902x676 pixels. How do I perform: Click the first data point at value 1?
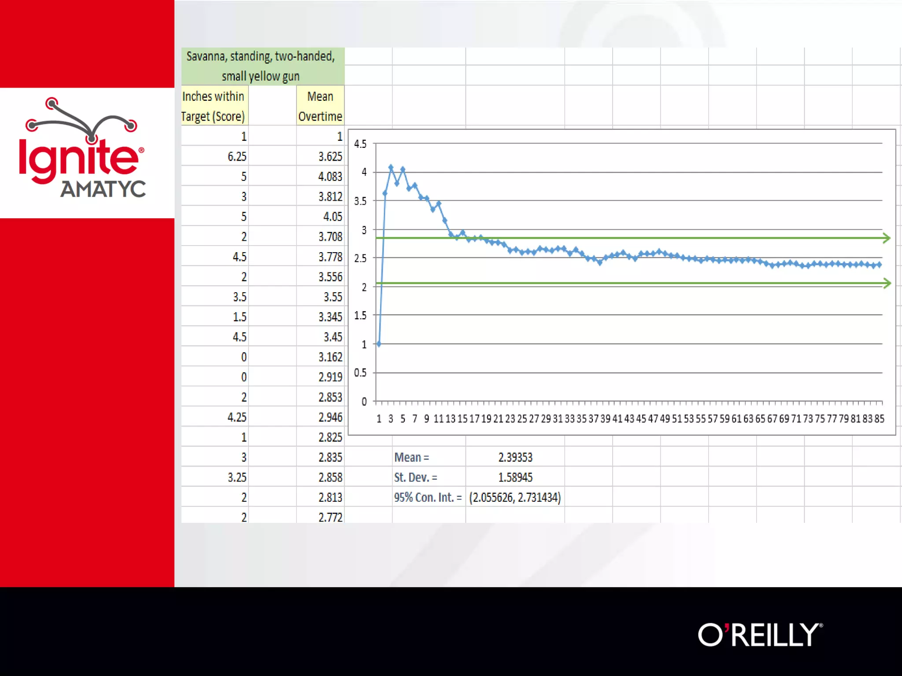click(379, 344)
